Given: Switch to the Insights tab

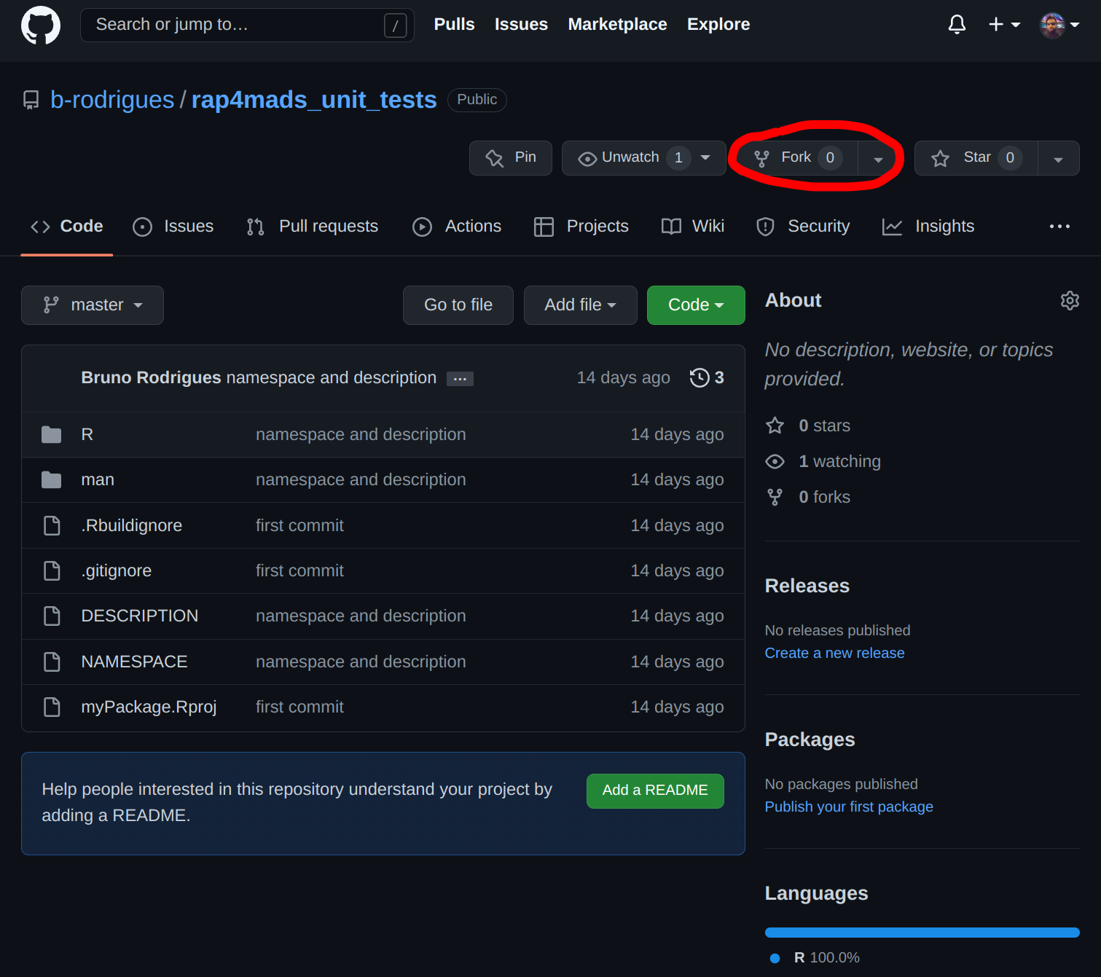Looking at the screenshot, I should tap(928, 227).
